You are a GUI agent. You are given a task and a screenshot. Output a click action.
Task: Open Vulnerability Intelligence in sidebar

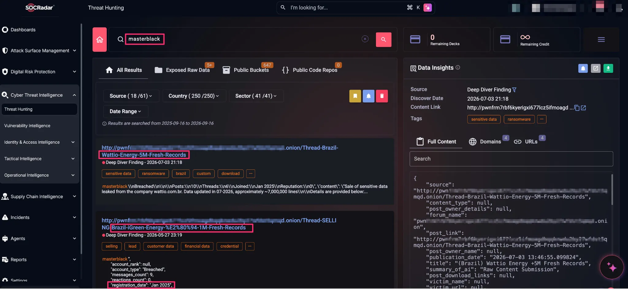tap(27, 126)
